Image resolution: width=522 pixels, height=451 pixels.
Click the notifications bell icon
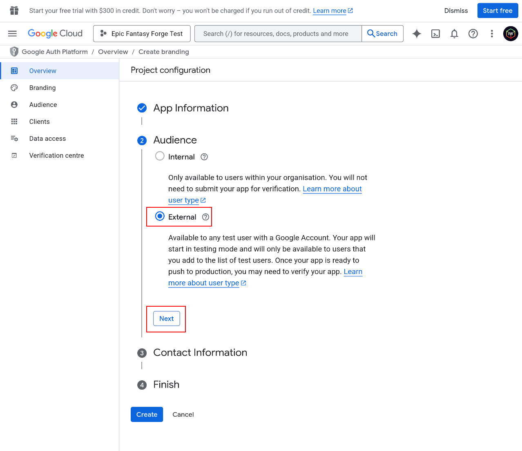click(x=454, y=34)
